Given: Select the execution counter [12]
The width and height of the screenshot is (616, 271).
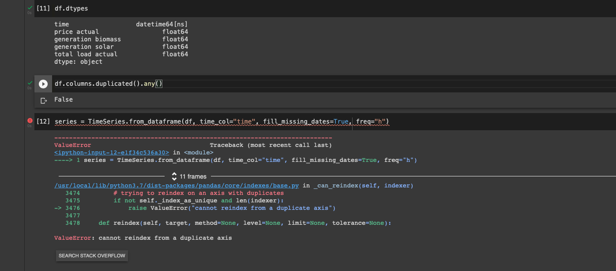Looking at the screenshot, I should [x=43, y=121].
